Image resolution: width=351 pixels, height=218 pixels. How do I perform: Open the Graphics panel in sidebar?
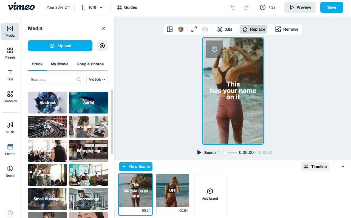click(10, 97)
